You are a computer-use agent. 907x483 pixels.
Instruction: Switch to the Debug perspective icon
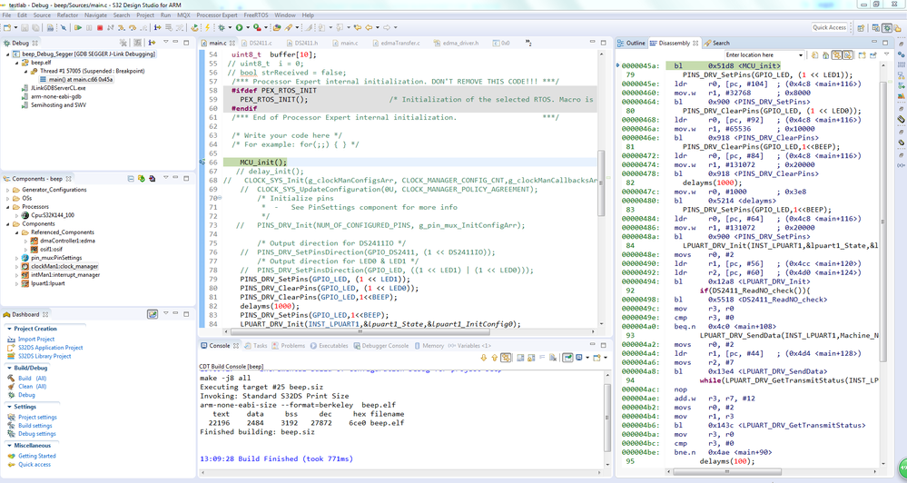(887, 28)
